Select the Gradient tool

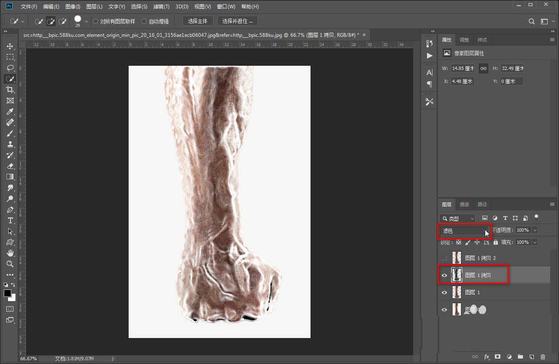pos(10,177)
